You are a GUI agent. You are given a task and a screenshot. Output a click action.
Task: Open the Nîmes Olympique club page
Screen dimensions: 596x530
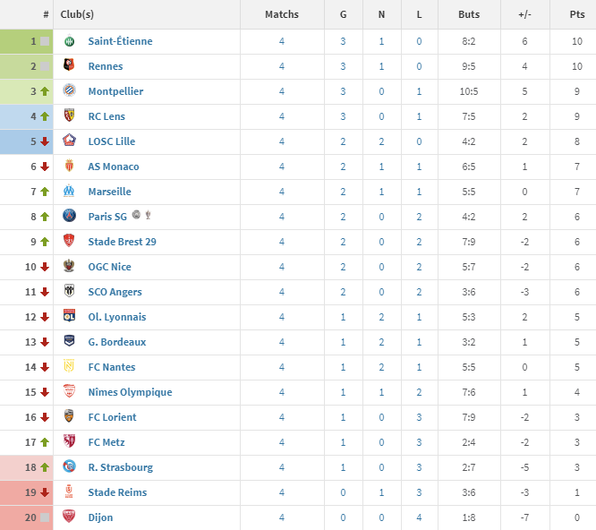(130, 392)
